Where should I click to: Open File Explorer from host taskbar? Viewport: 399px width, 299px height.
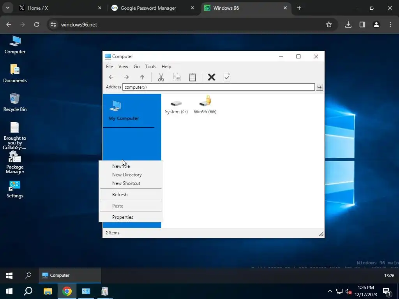48,291
